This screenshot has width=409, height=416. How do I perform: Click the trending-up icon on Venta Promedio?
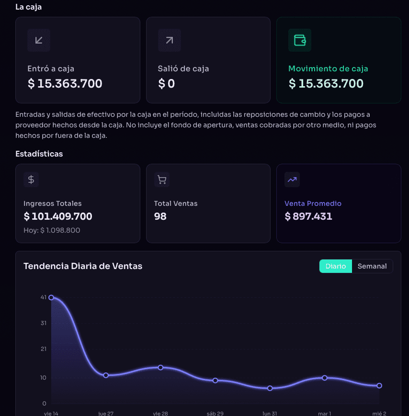(x=292, y=180)
